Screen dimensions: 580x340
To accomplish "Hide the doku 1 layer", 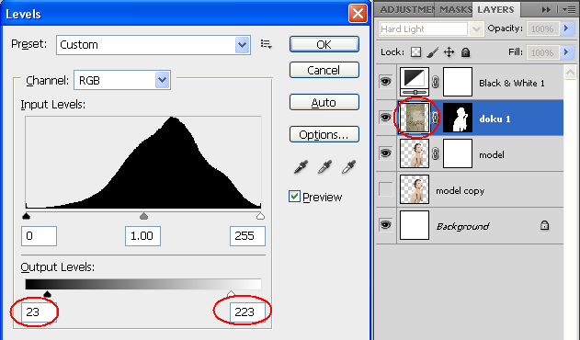I will pos(385,118).
